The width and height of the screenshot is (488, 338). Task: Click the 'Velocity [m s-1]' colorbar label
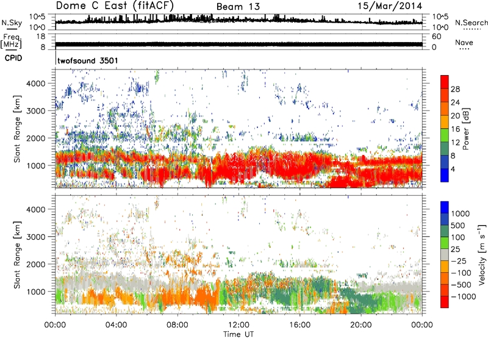coord(482,255)
